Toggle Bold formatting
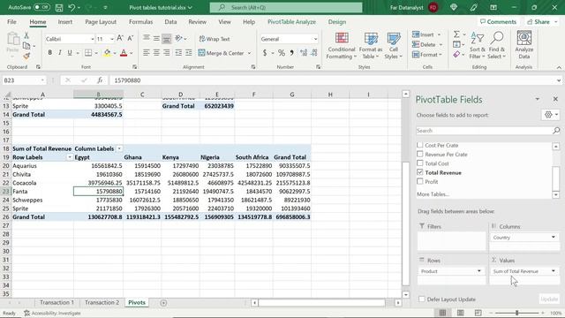The width and height of the screenshot is (565, 318). 49,53
